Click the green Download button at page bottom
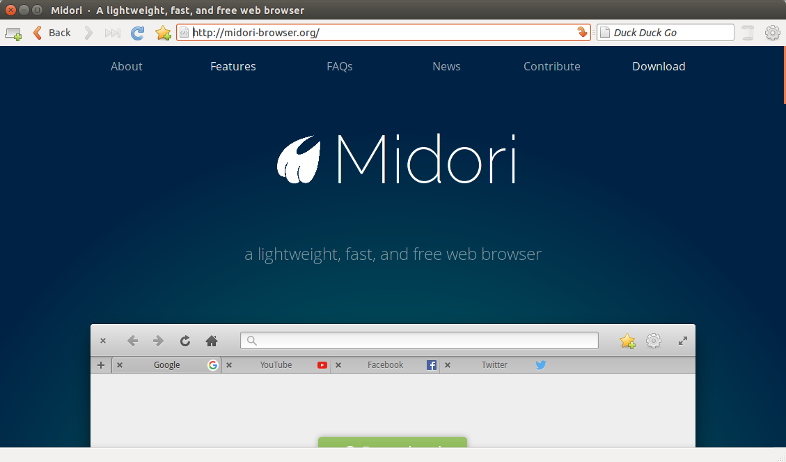 393,442
